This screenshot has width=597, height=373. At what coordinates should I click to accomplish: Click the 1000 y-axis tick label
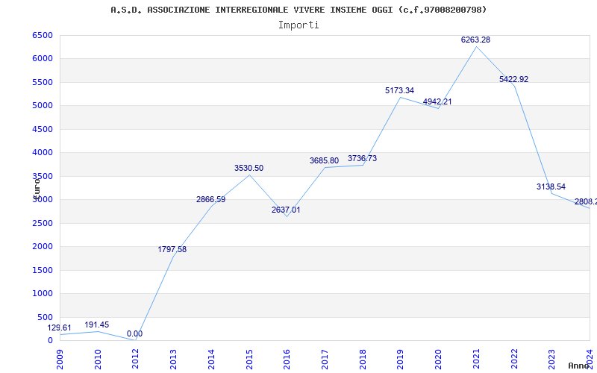point(43,293)
